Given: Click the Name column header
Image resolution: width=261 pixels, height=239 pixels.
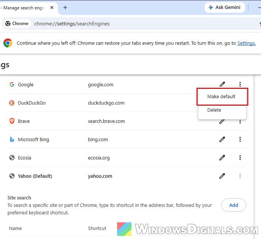Looking at the screenshot, I should coord(15,228).
